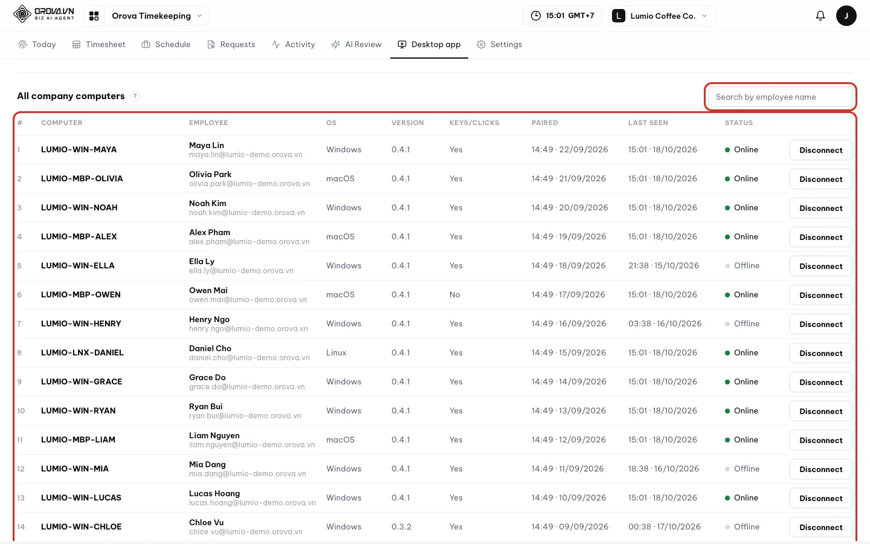
Task: Click paired date 14:49 · 14/09/2026
Action: pos(569,381)
